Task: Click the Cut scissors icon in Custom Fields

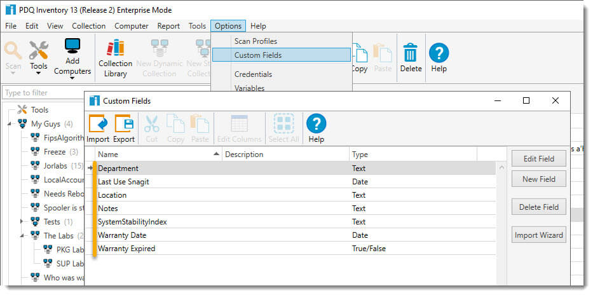Action: pos(152,124)
